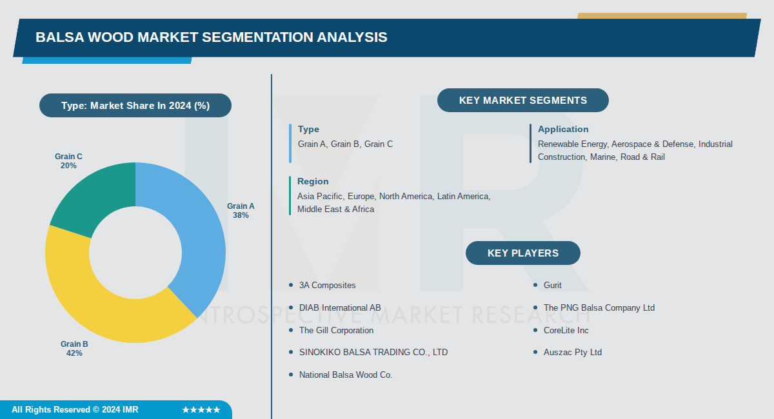Image resolution: width=774 pixels, height=419 pixels.
Task: Click the Application segment heading
Action: pyautogui.click(x=563, y=129)
